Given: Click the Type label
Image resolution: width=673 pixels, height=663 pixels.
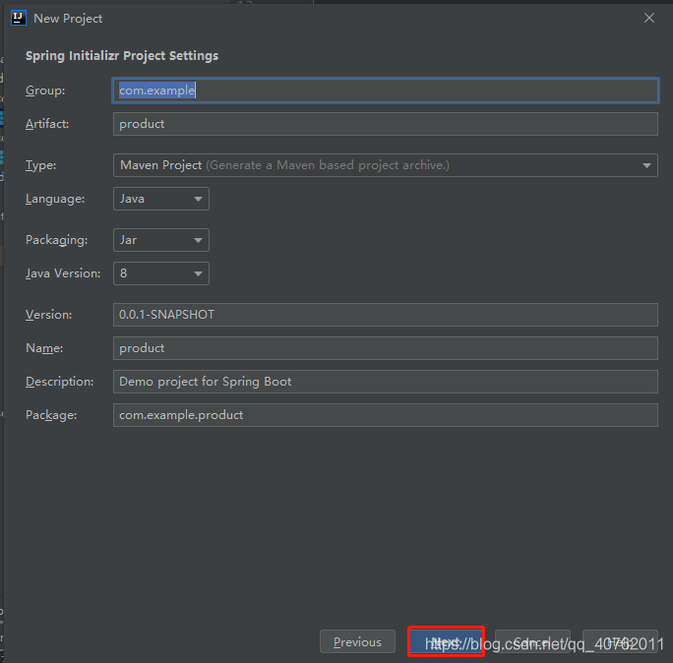Looking at the screenshot, I should point(40,165).
